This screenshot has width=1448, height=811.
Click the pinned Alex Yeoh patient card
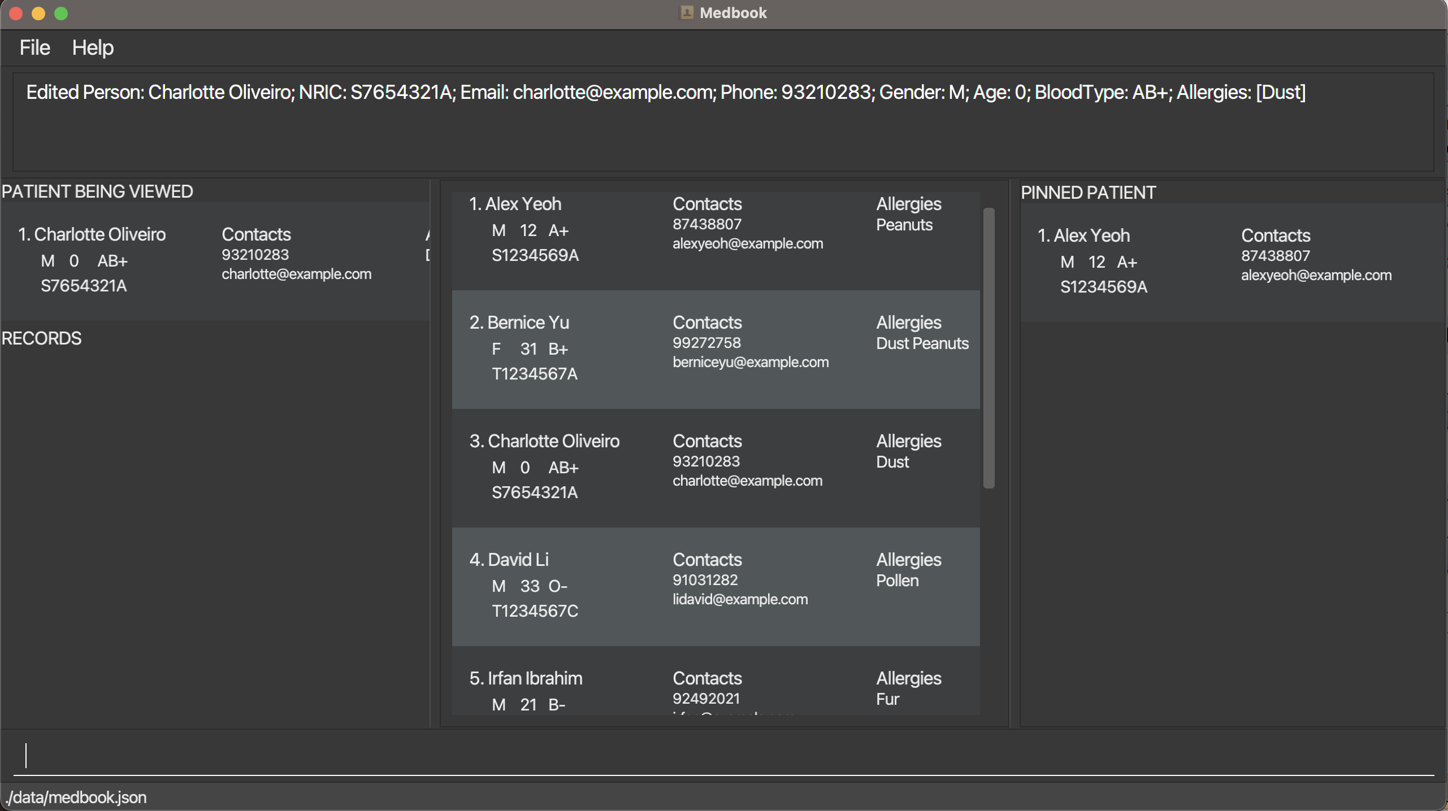pyautogui.click(x=1232, y=261)
